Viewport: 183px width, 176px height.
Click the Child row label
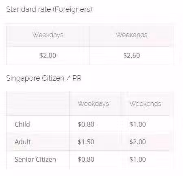(x=22, y=124)
